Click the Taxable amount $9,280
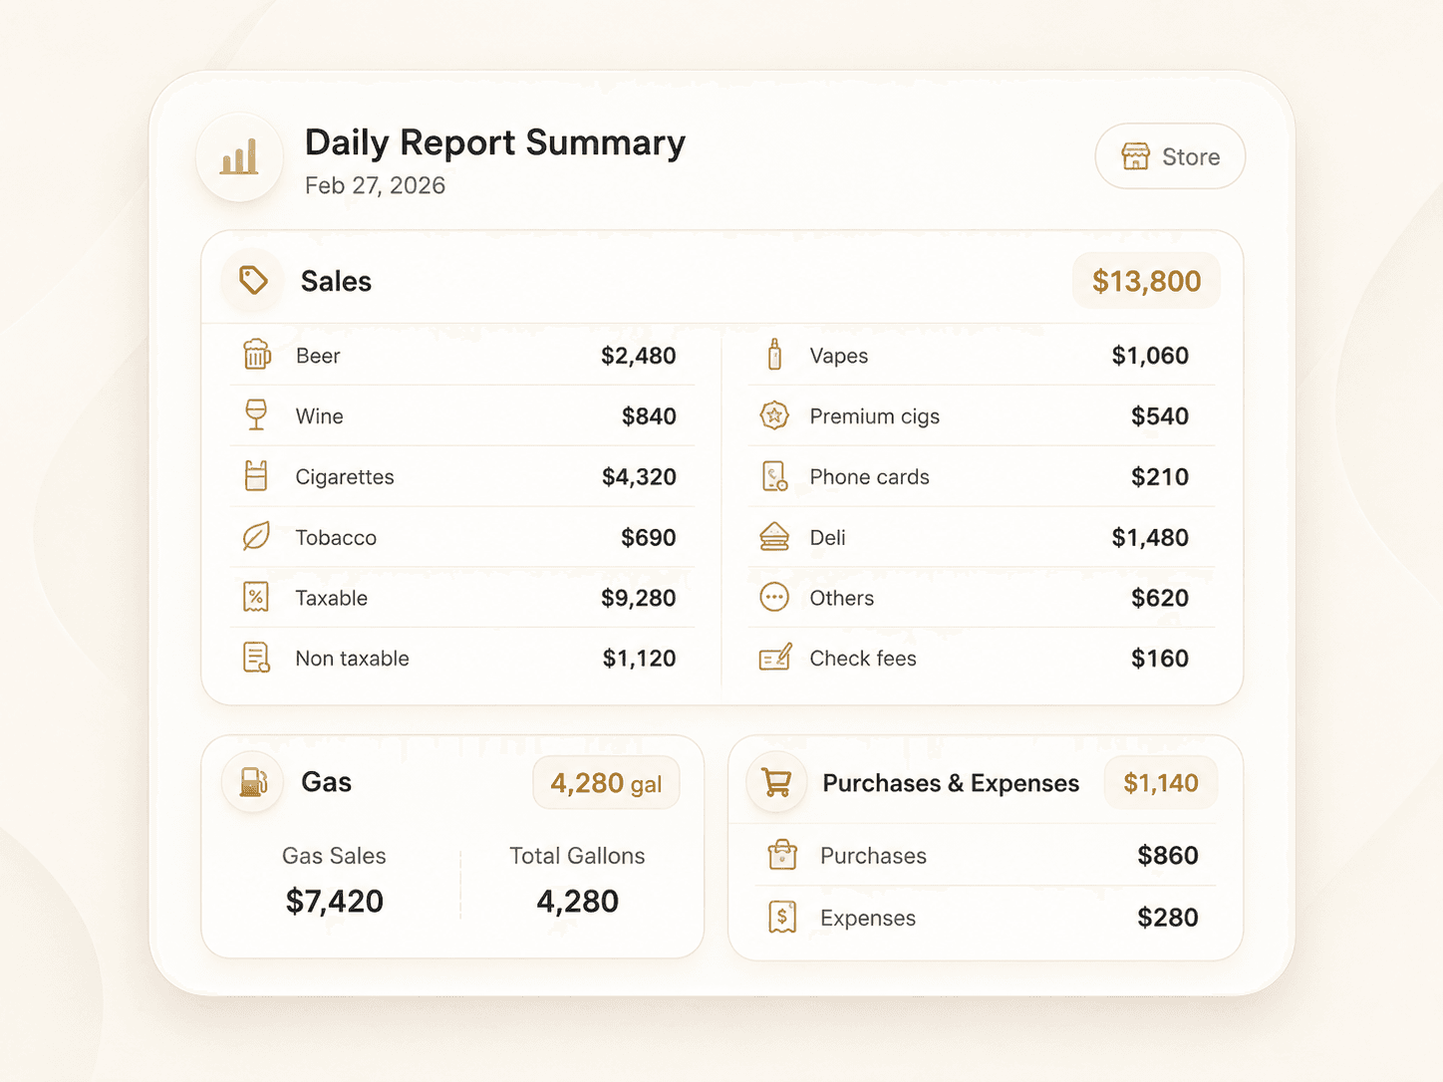The width and height of the screenshot is (1443, 1082). (638, 598)
